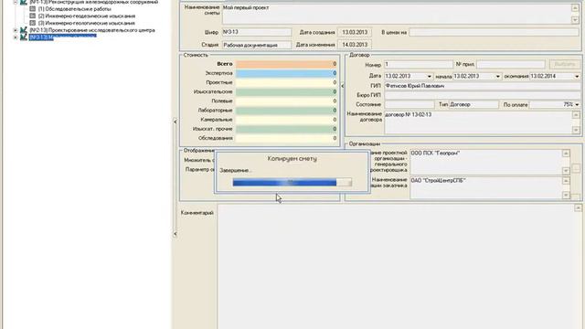Screen dimensions: 585x329
Task: Click the green Изыскательские cost field
Action: coord(286,91)
